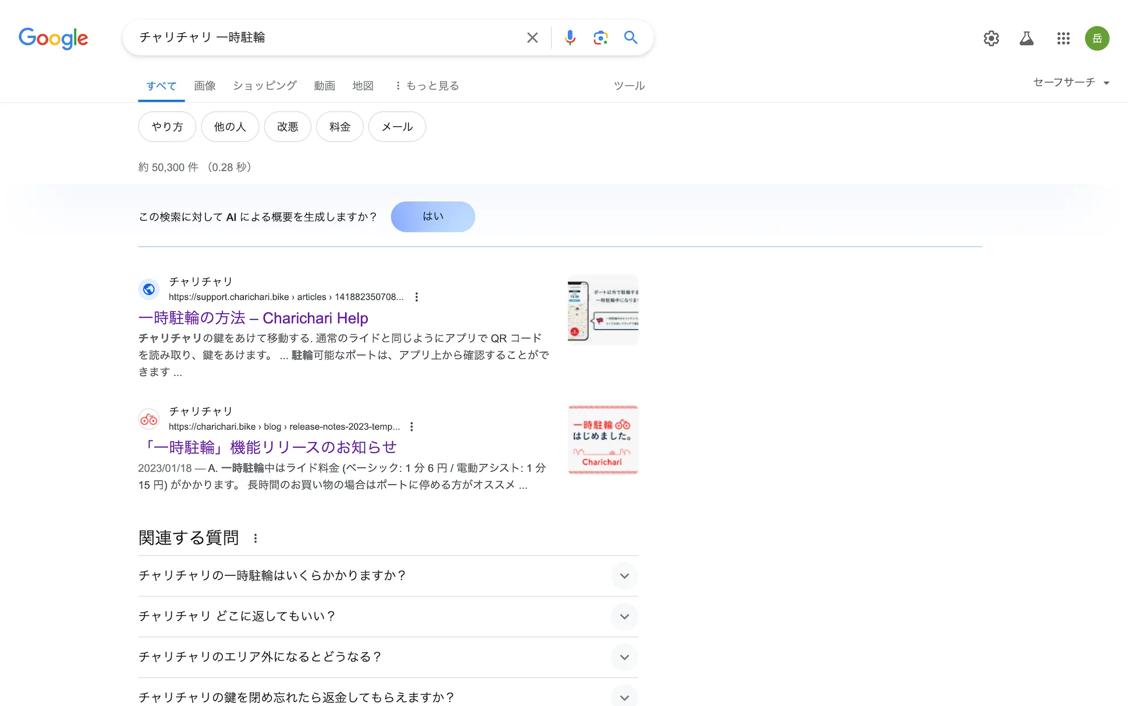1128x706 pixels.
Task: Open Google Lens image search icon
Action: point(601,38)
